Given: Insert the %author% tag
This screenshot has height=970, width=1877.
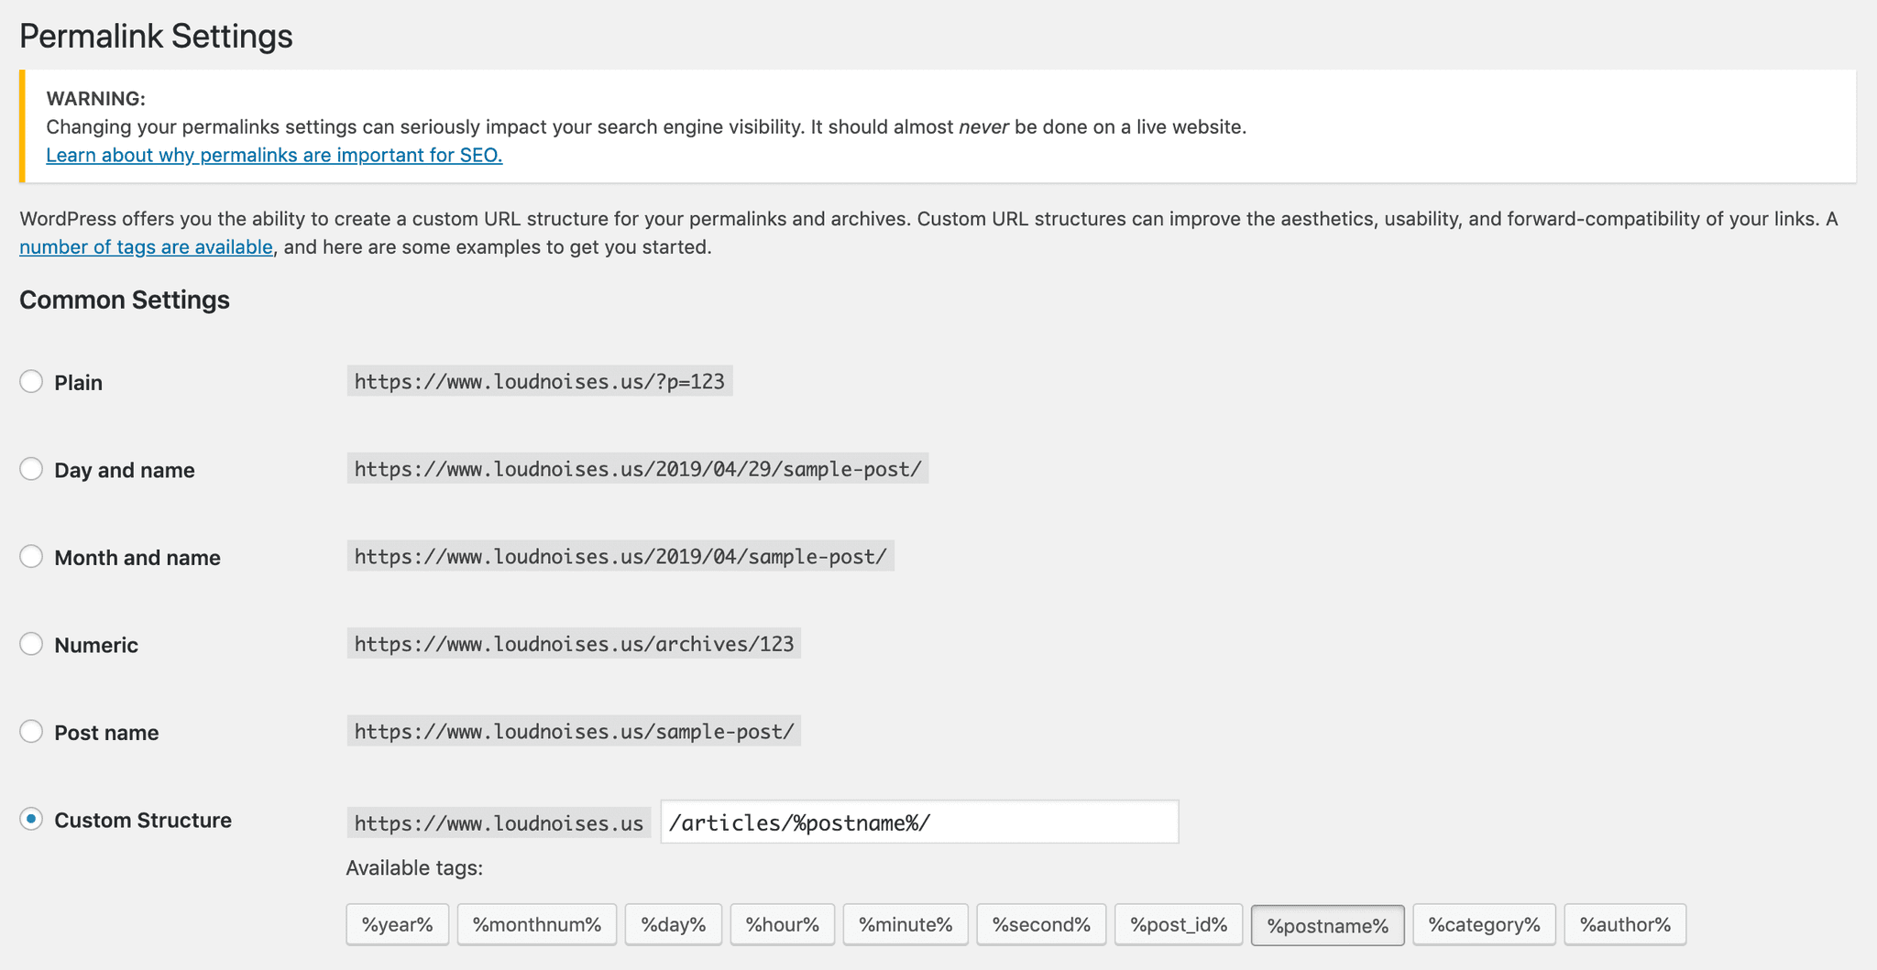Looking at the screenshot, I should (x=1625, y=924).
